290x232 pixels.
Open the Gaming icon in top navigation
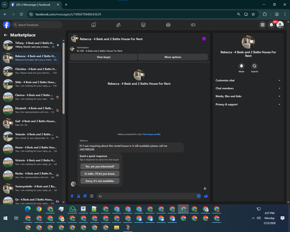(193, 25)
